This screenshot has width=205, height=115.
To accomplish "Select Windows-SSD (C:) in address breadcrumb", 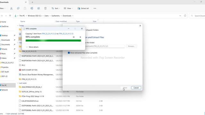I will pos(35,16).
